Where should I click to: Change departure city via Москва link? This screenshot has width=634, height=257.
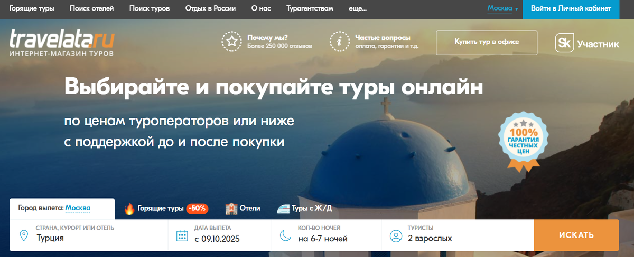coord(78,208)
